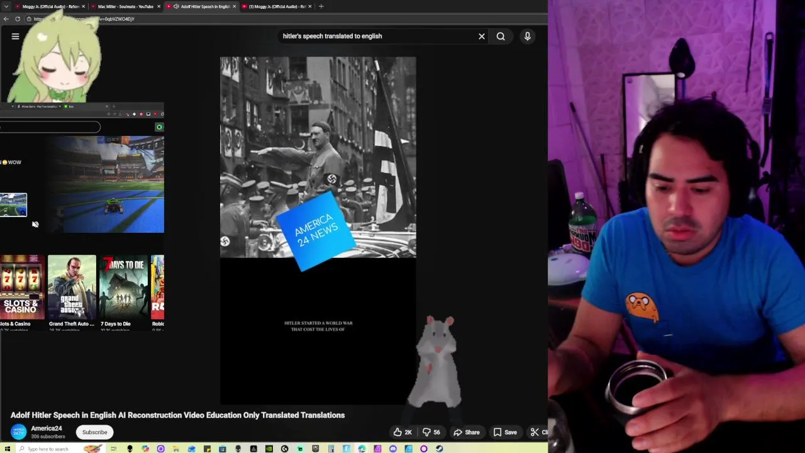Go back with browser back arrow
Viewport: 805px width, 453px height.
(6, 19)
